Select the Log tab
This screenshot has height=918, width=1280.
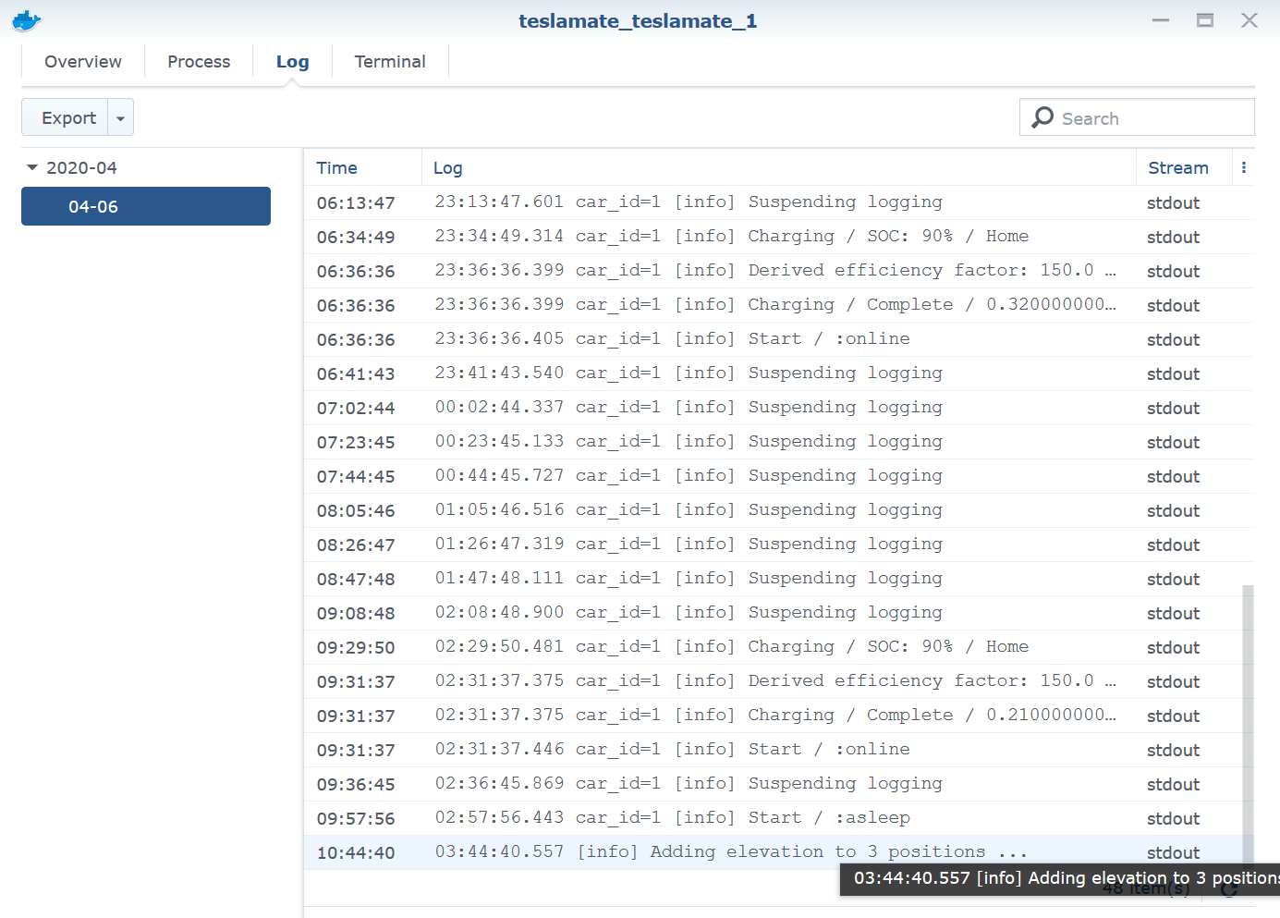coord(292,62)
